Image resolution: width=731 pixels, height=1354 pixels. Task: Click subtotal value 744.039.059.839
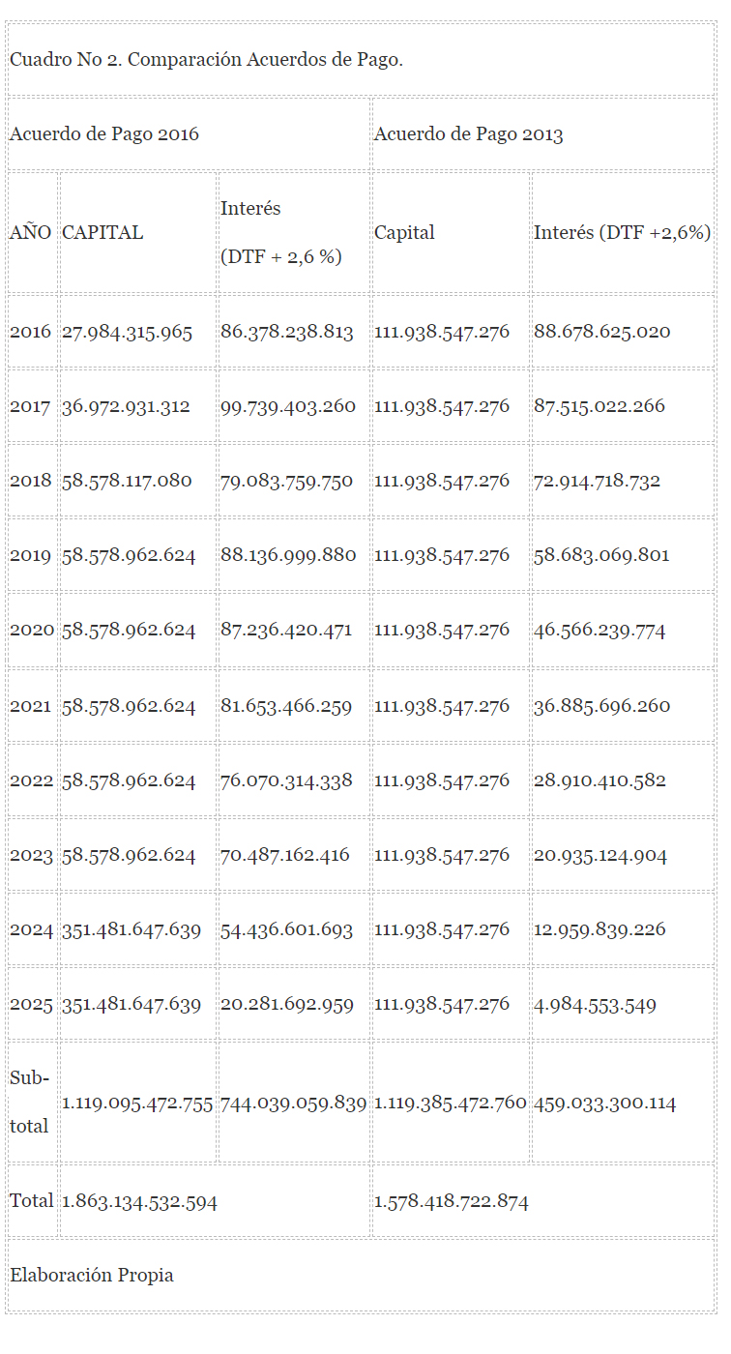tap(293, 1104)
